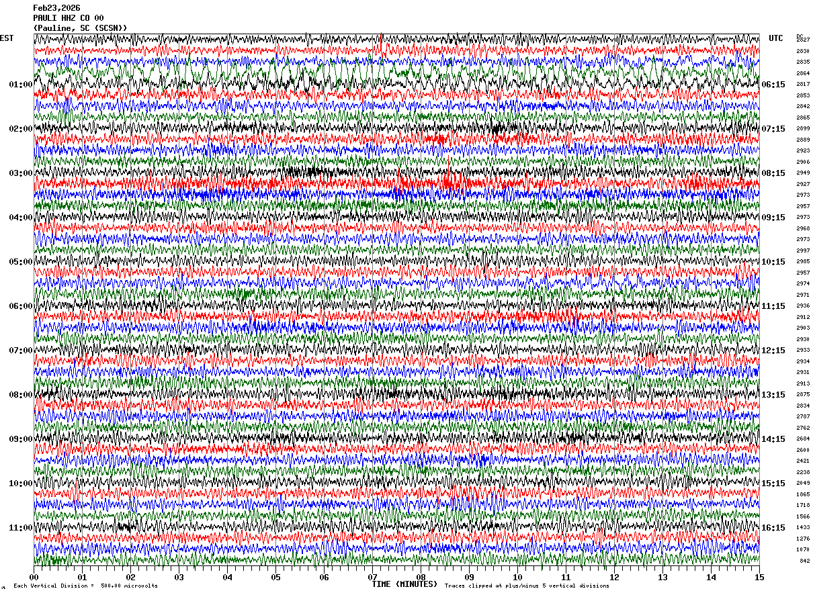Click the 10:00 EST time label
Screen dimensions: 813x595
point(21,484)
